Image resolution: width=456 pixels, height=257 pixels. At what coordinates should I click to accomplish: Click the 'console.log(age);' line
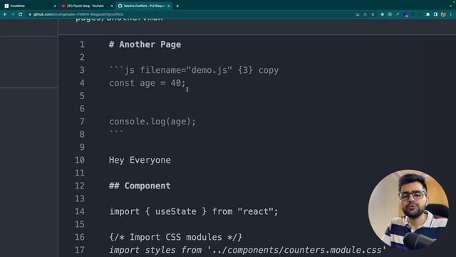click(152, 121)
